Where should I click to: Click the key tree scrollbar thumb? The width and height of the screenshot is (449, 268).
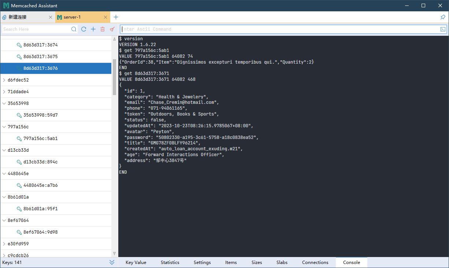[114, 77]
